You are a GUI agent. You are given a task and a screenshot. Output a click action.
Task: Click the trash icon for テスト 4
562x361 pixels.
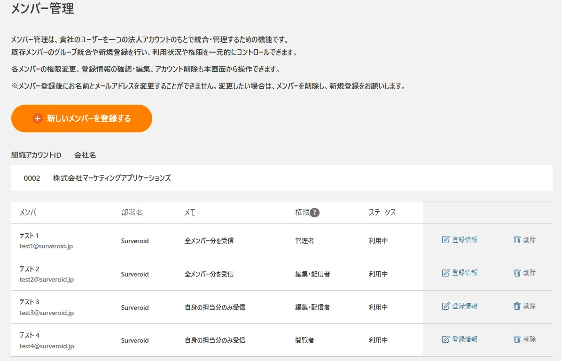pos(517,339)
